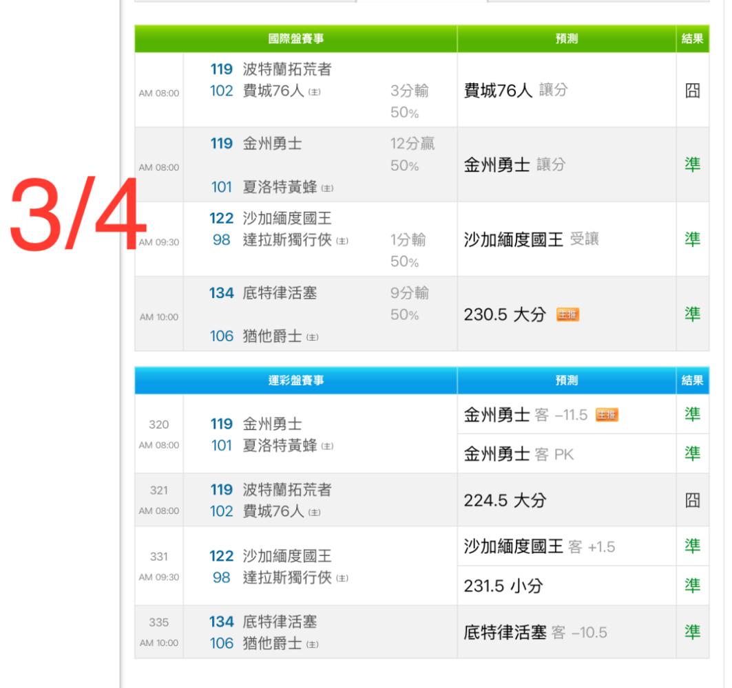Click the prediction 金州勇士 客 -11.5
The width and height of the screenshot is (732, 688).
coord(525,415)
